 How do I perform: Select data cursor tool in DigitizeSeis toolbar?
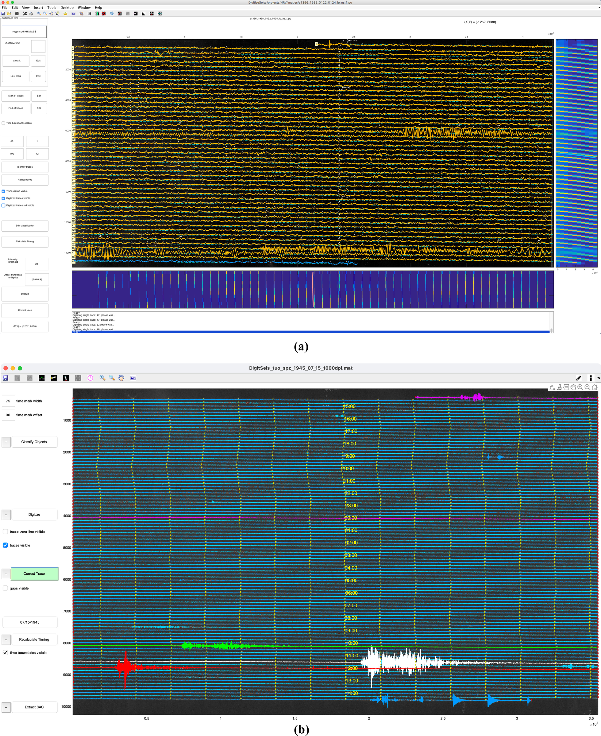[57, 14]
